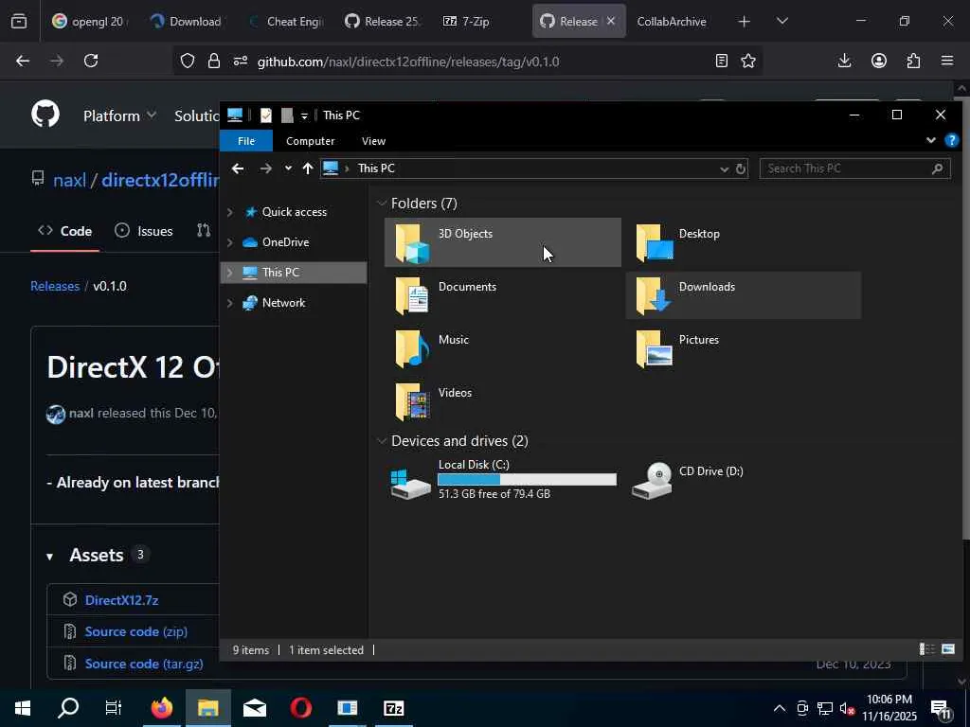970x727 pixels.
Task: Go to Releases breadcrumb link
Action: coord(55,286)
